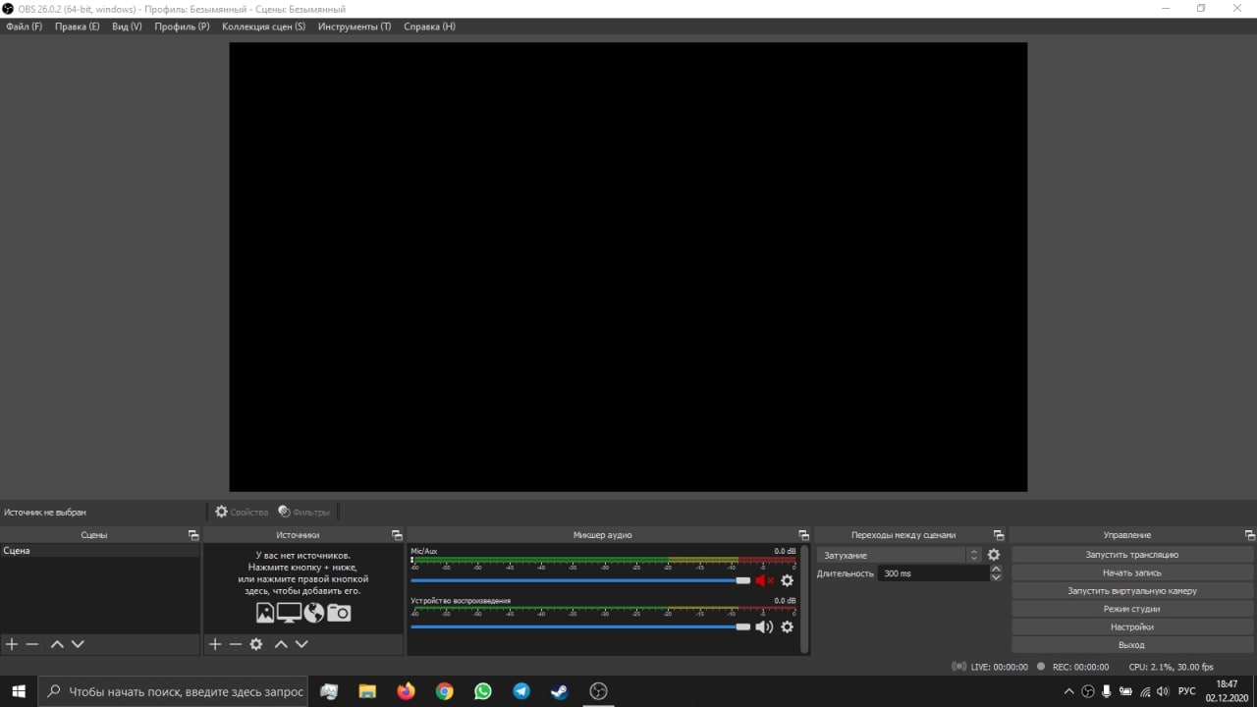Open Google Chrome from the taskbar
The width and height of the screenshot is (1257, 707).
[444, 691]
